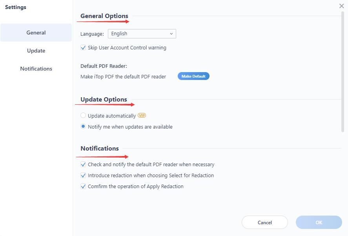Image resolution: width=348 pixels, height=236 pixels.
Task: Click the General Options section heading
Action: coord(104,16)
